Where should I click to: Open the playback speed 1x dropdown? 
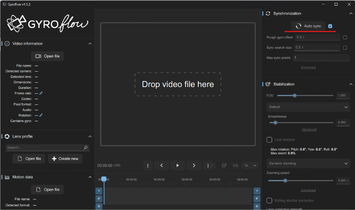(x=250, y=165)
